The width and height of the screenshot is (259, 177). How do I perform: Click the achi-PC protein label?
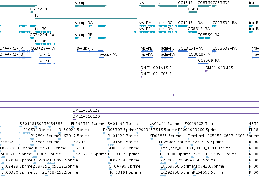[168, 48]
